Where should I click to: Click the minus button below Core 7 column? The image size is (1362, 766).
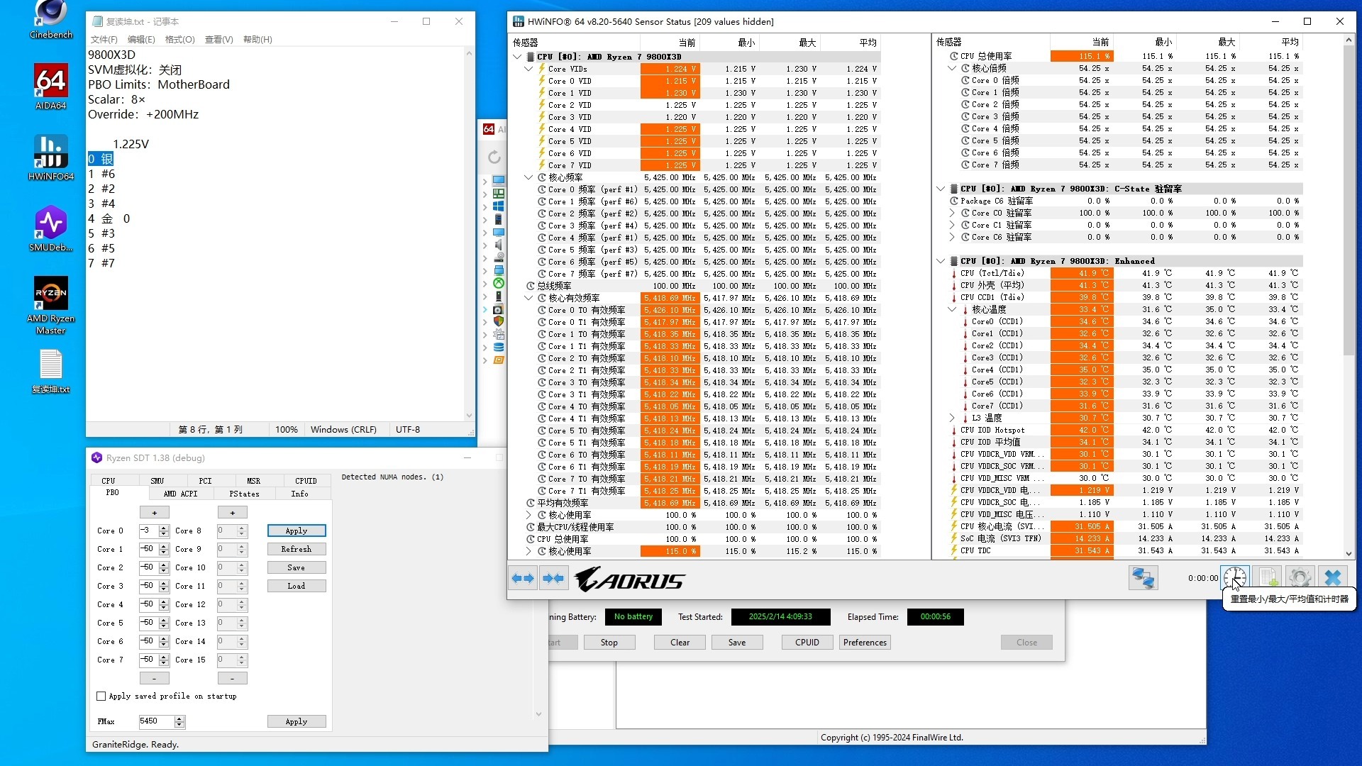[x=155, y=678]
